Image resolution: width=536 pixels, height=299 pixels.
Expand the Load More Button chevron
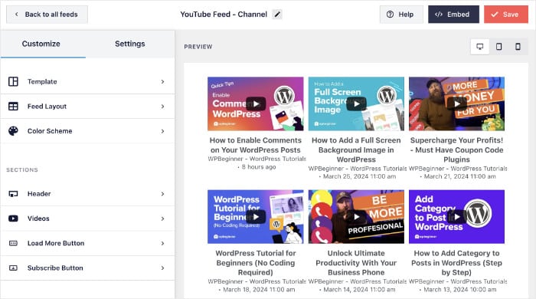[x=162, y=243]
